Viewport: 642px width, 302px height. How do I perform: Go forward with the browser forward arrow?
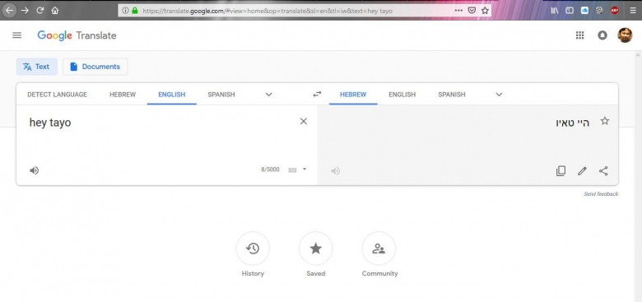25,11
